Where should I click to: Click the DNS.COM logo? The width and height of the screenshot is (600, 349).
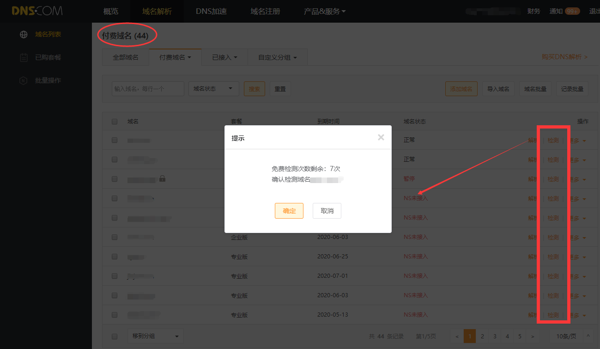37,11
